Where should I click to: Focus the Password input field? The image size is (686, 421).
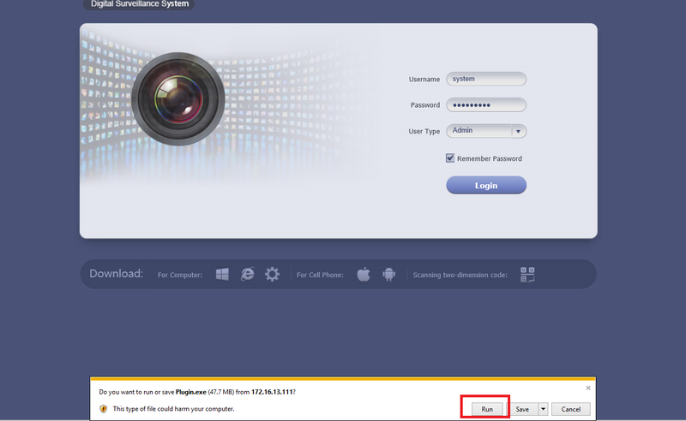[x=486, y=104]
